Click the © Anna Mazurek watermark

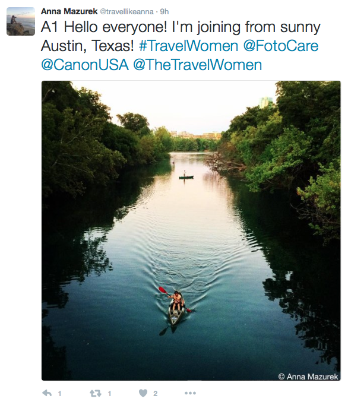click(x=308, y=376)
